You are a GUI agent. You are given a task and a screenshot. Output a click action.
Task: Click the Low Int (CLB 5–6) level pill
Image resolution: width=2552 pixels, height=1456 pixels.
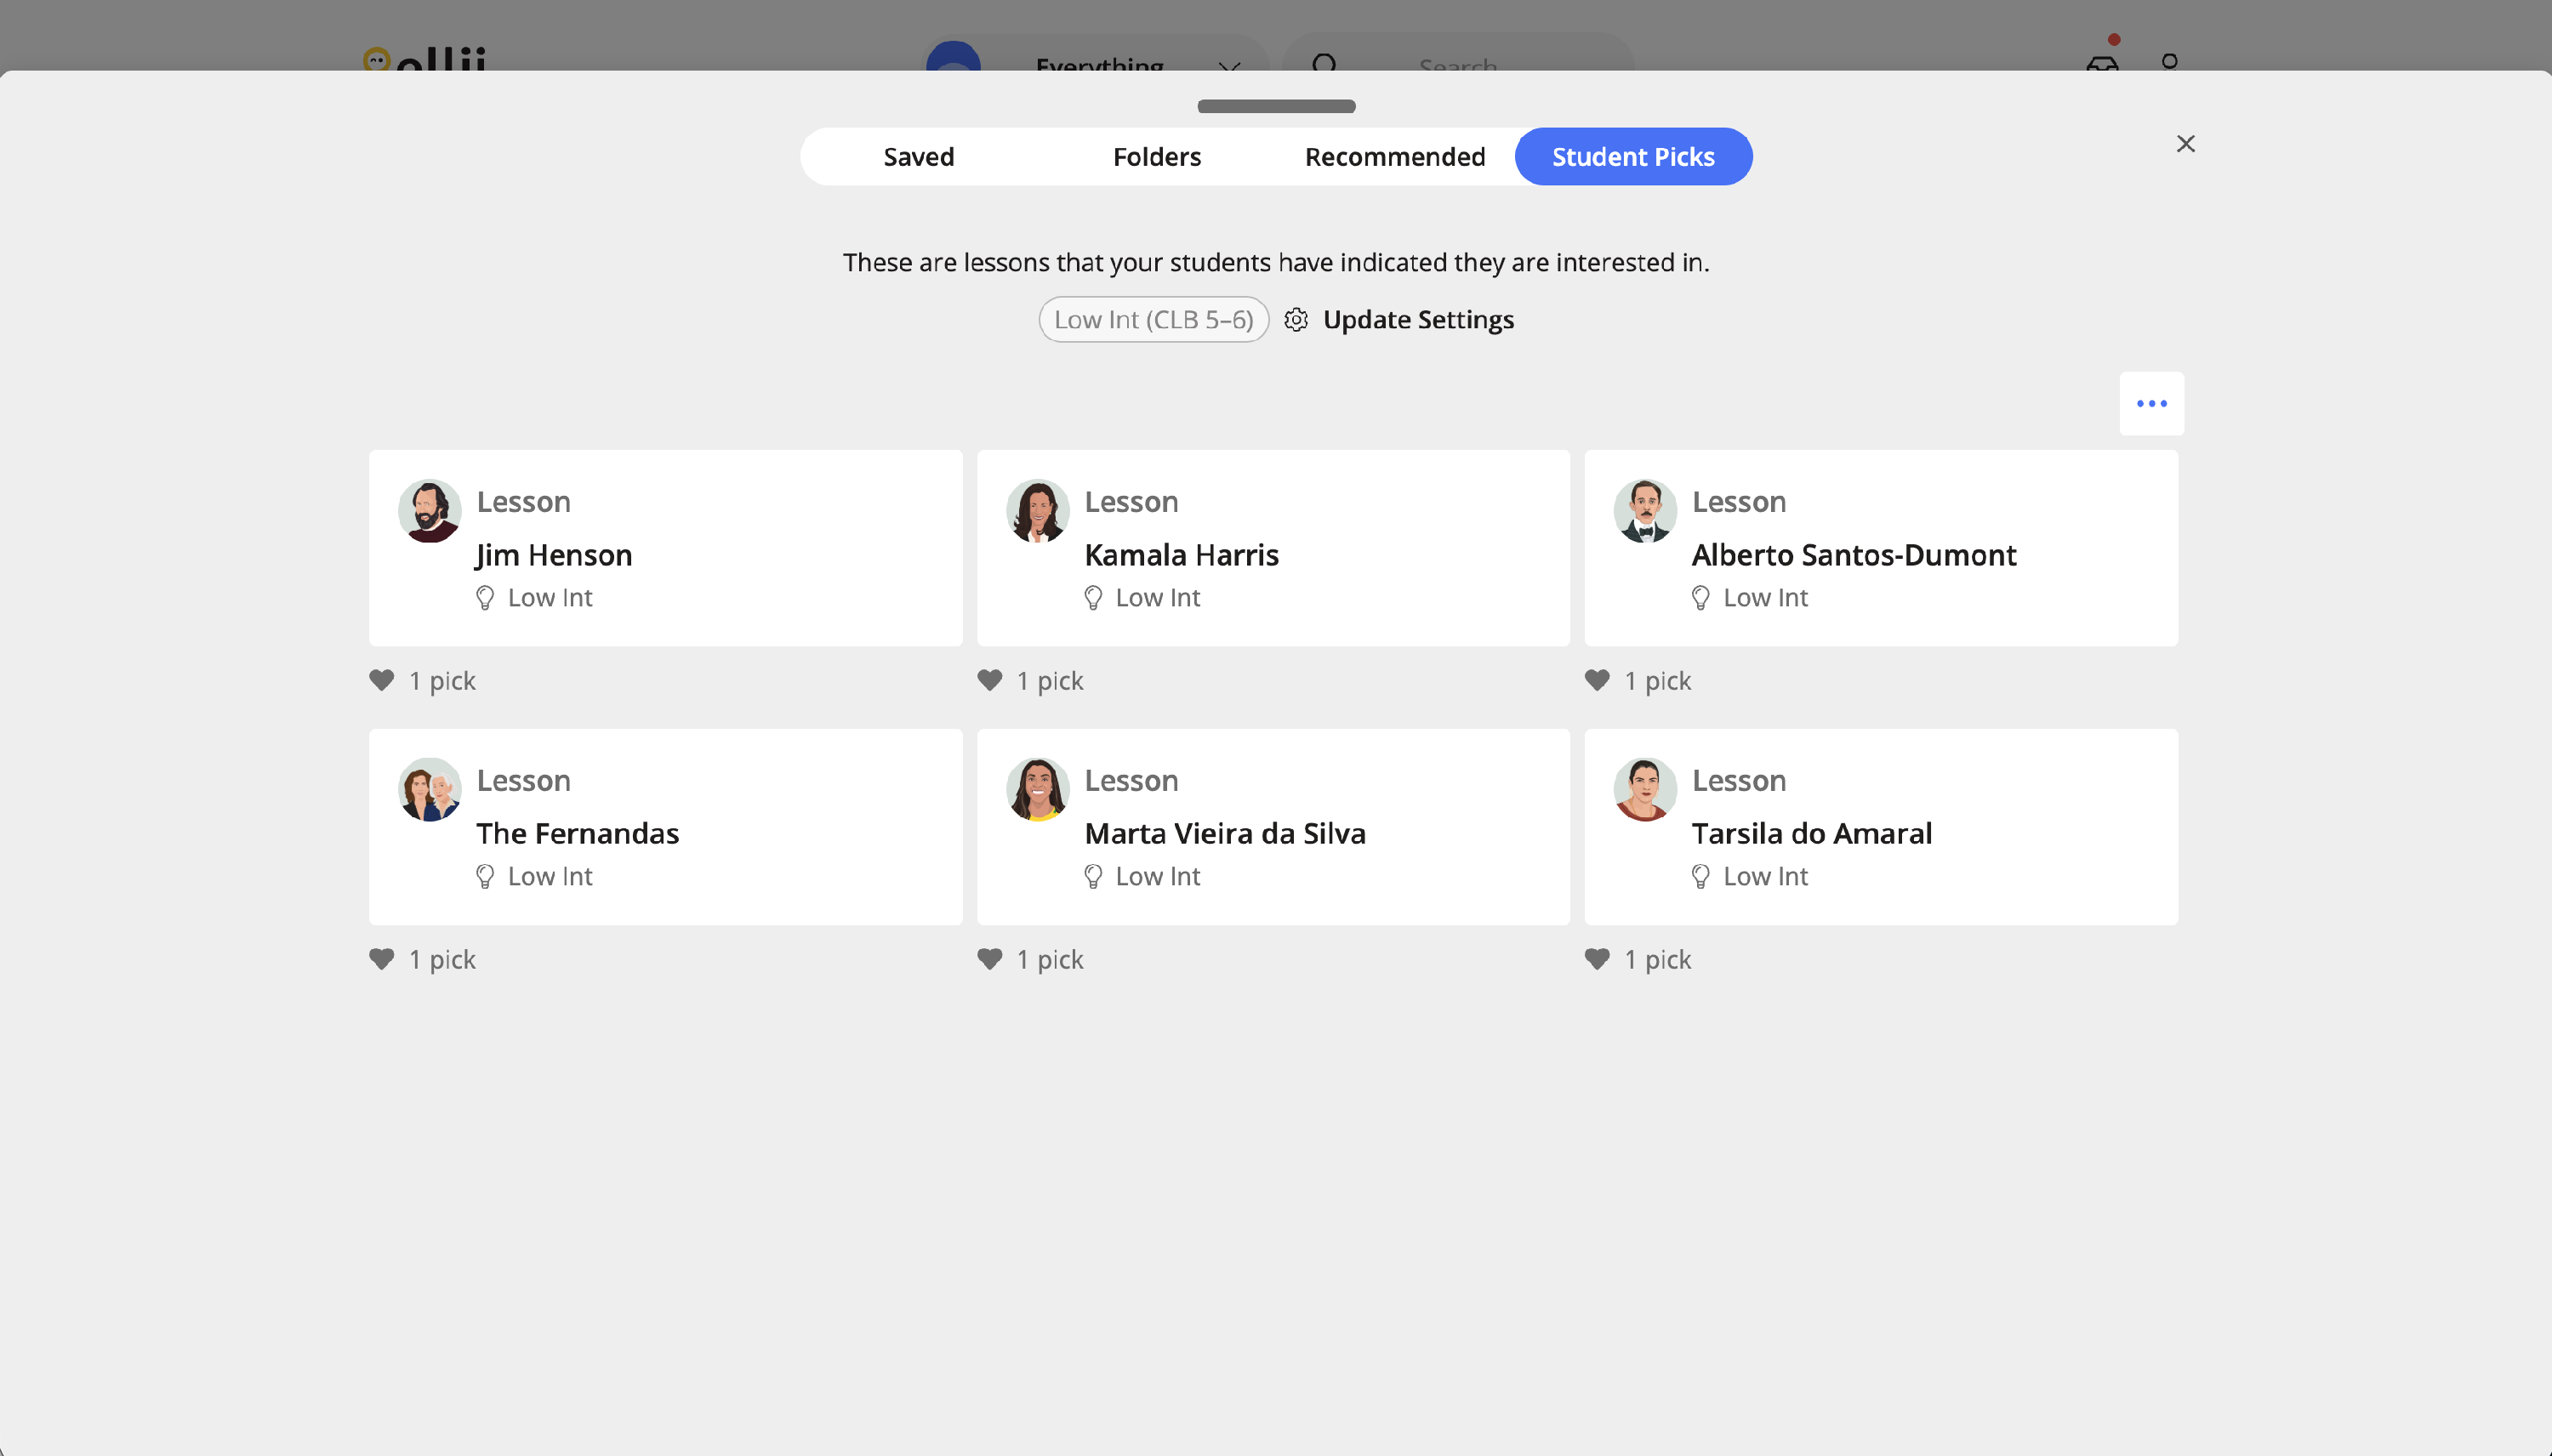[1153, 320]
